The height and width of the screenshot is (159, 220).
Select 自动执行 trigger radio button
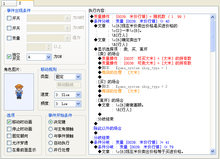point(50,143)
